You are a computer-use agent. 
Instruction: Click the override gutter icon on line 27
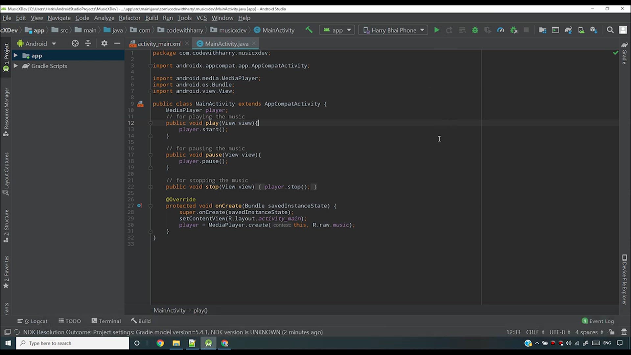(139, 206)
